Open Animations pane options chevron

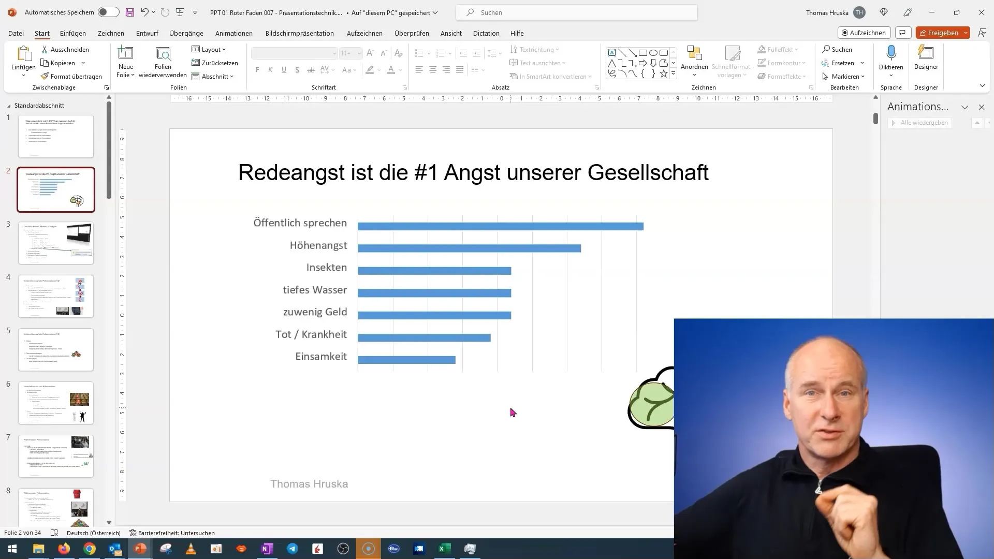(964, 107)
